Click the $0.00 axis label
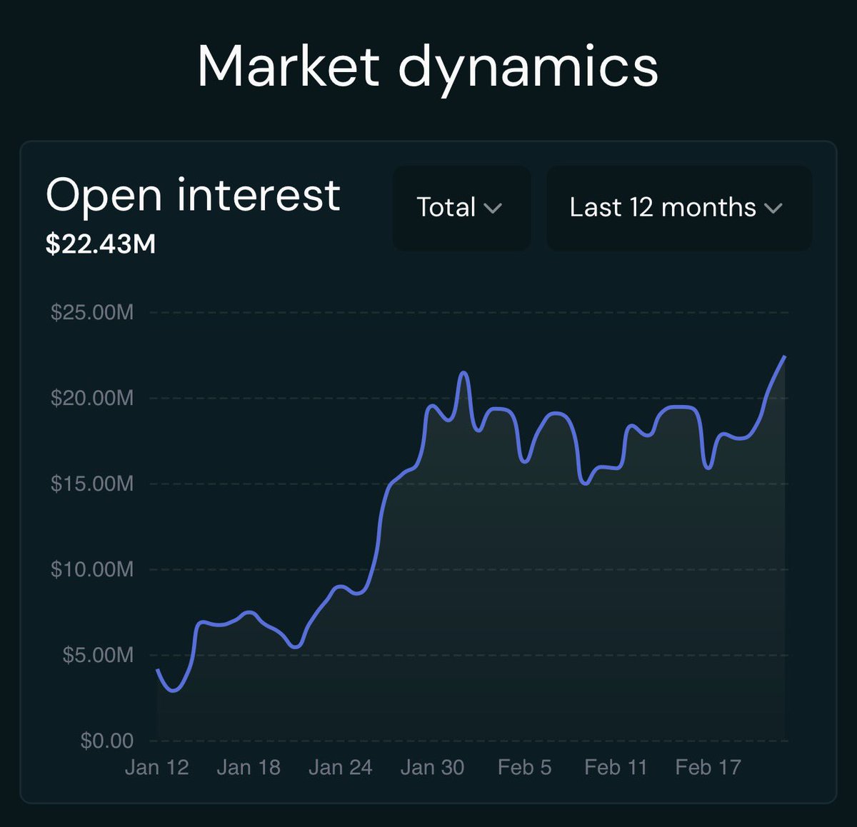857x827 pixels. tap(106, 741)
